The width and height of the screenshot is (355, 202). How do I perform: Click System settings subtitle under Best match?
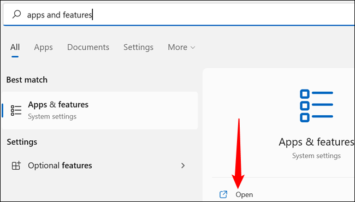click(52, 116)
